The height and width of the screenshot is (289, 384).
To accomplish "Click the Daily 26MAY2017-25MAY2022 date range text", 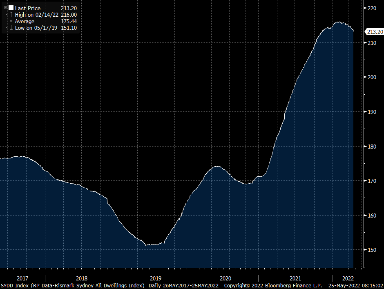I will 185,285.
